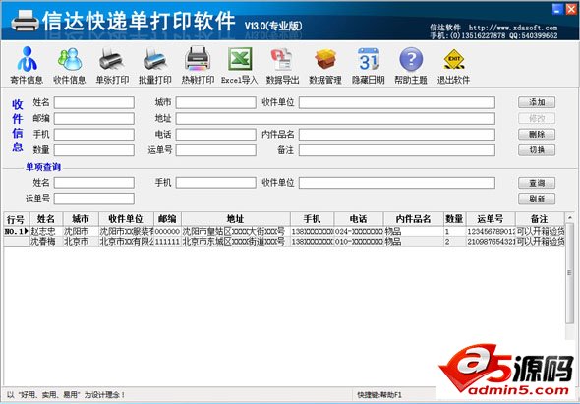Sort by the 姓名 column header
580x404 pixels.
(x=46, y=219)
